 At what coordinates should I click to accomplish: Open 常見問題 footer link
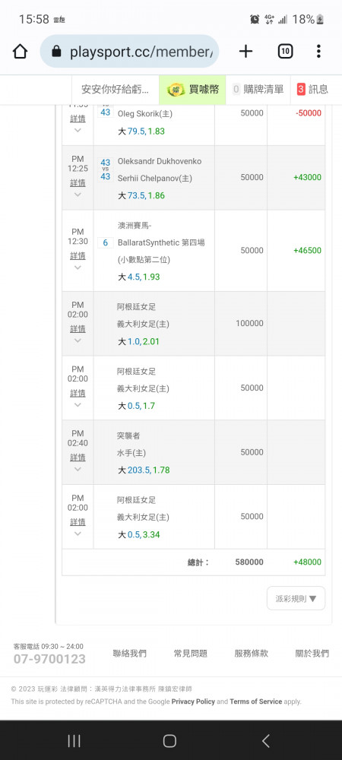(190, 654)
